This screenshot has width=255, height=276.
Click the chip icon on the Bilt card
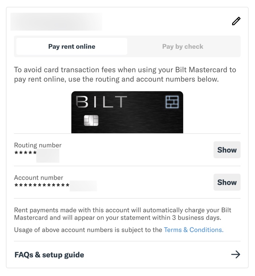(x=91, y=121)
